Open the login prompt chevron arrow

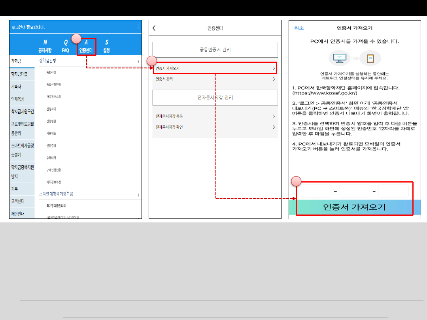click(138, 27)
